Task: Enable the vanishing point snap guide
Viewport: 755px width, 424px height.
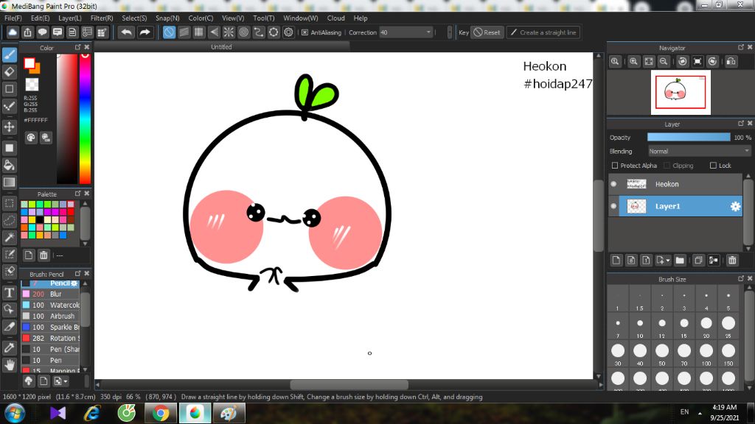Action: point(214,32)
